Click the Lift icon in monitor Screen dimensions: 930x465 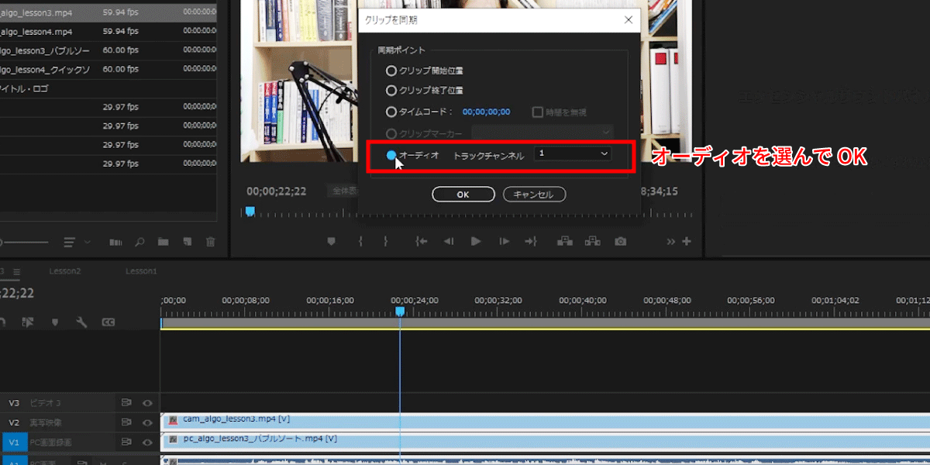[566, 242]
